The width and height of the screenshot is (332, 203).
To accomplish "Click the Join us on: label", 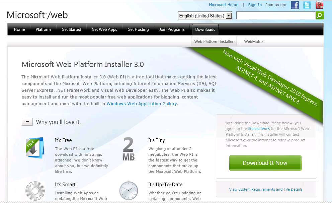I will pos(276,5).
